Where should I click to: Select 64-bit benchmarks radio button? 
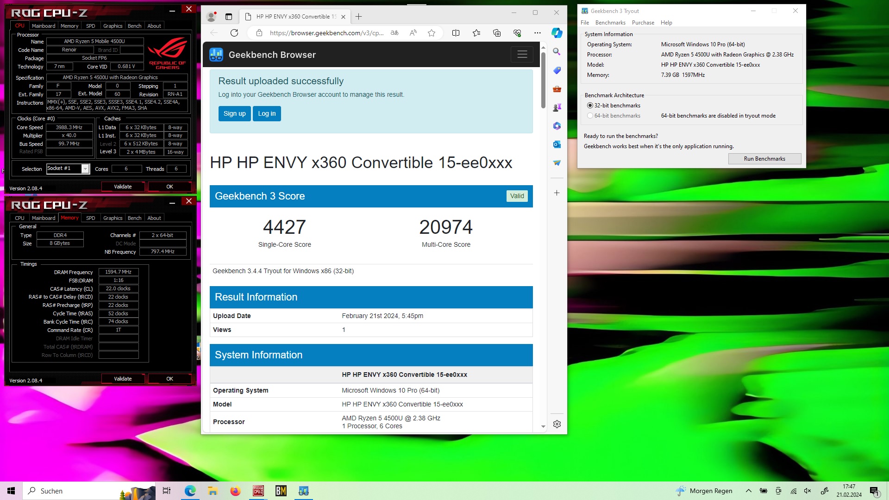[x=590, y=116]
